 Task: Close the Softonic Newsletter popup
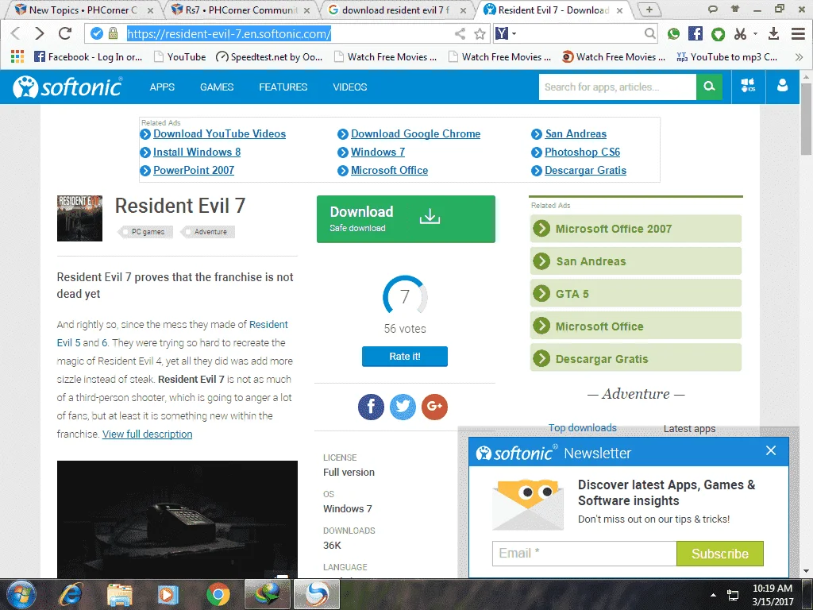click(x=771, y=451)
